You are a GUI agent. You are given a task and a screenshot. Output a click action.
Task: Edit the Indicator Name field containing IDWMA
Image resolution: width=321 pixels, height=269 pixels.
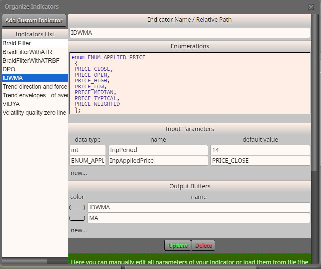coord(190,33)
